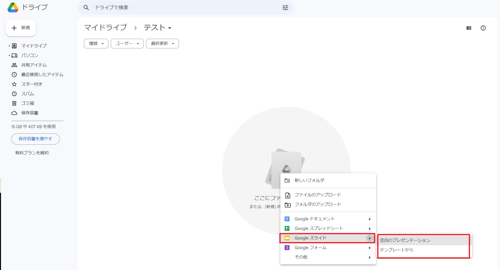This screenshot has height=270, width=500.
Task: Select 空白のプレゼンテーション from submenu
Action: (405, 240)
